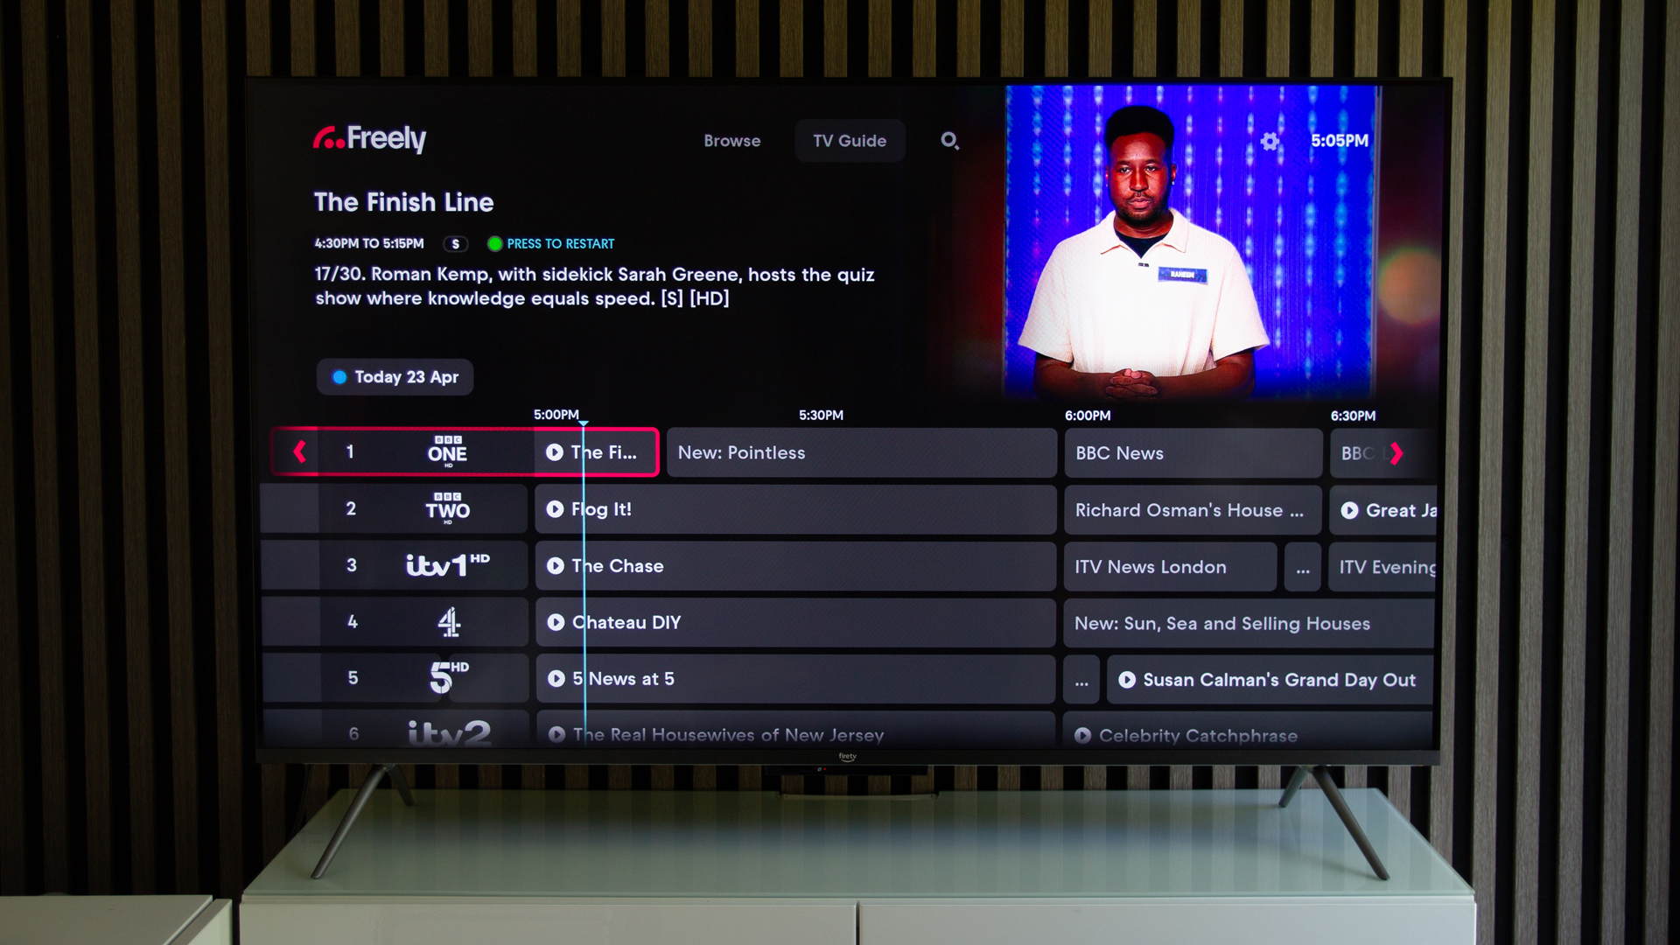Screen dimensions: 1680x945
Task: Click channel number 3 in the guide
Action: (352, 565)
